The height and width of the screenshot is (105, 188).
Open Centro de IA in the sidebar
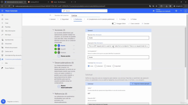point(9,51)
